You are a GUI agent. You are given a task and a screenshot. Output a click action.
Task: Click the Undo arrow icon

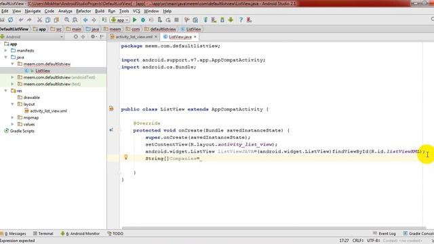(x=21, y=20)
